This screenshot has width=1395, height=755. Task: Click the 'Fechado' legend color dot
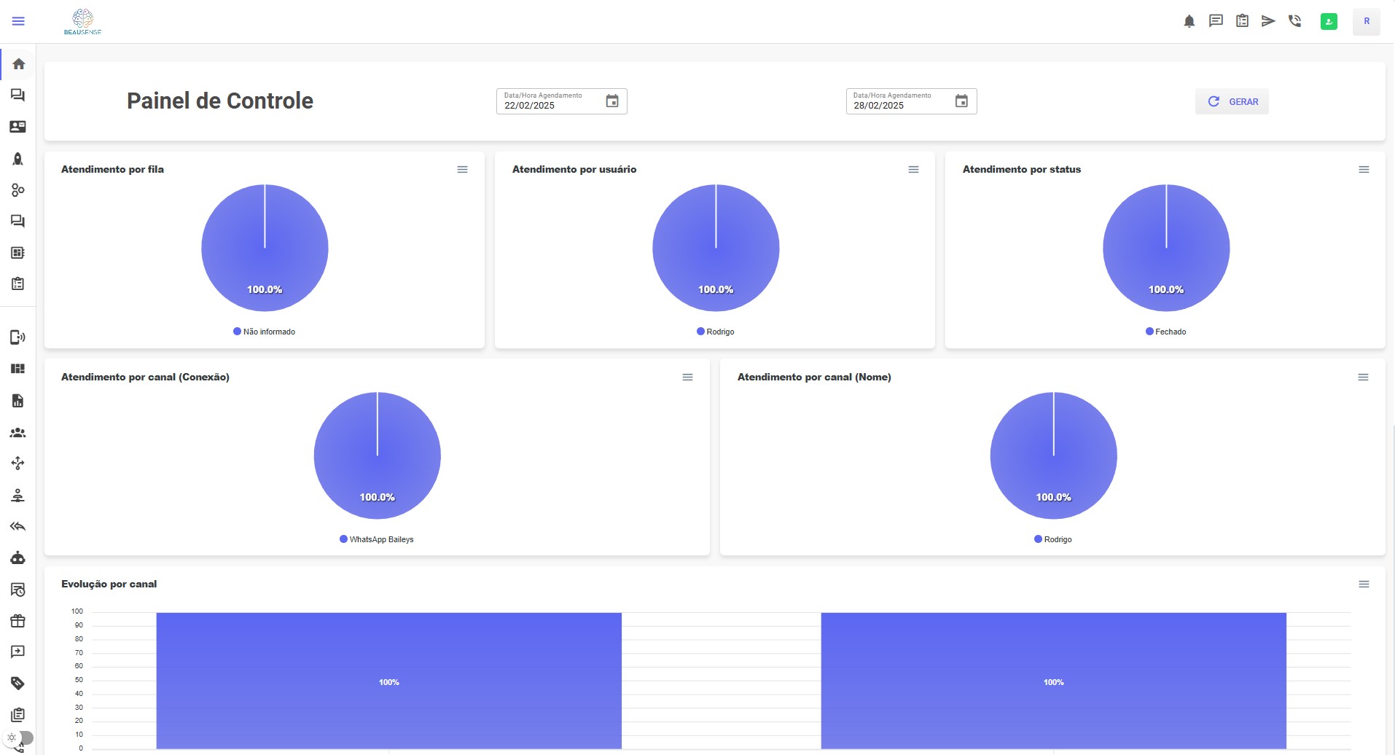(x=1149, y=332)
